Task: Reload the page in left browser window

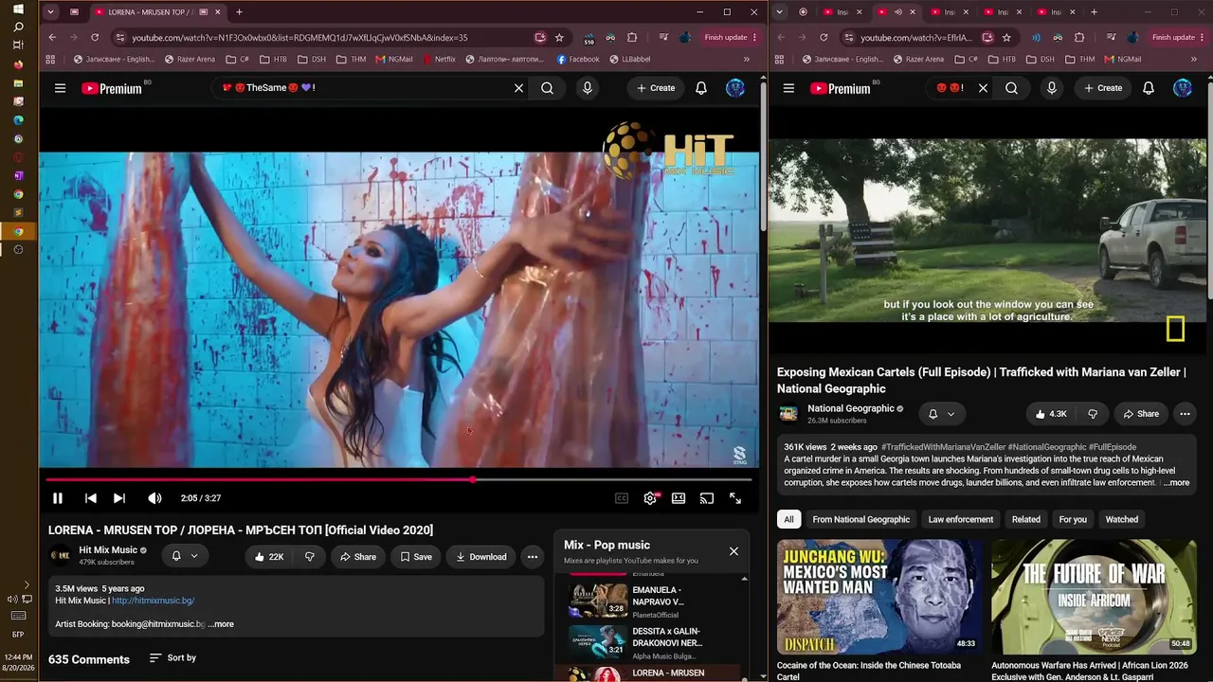Action: point(95,38)
